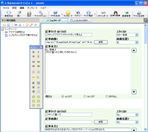This screenshot has height=132, width=148.
Task: Click green number 3 icon in palette
Action: (34, 101)
